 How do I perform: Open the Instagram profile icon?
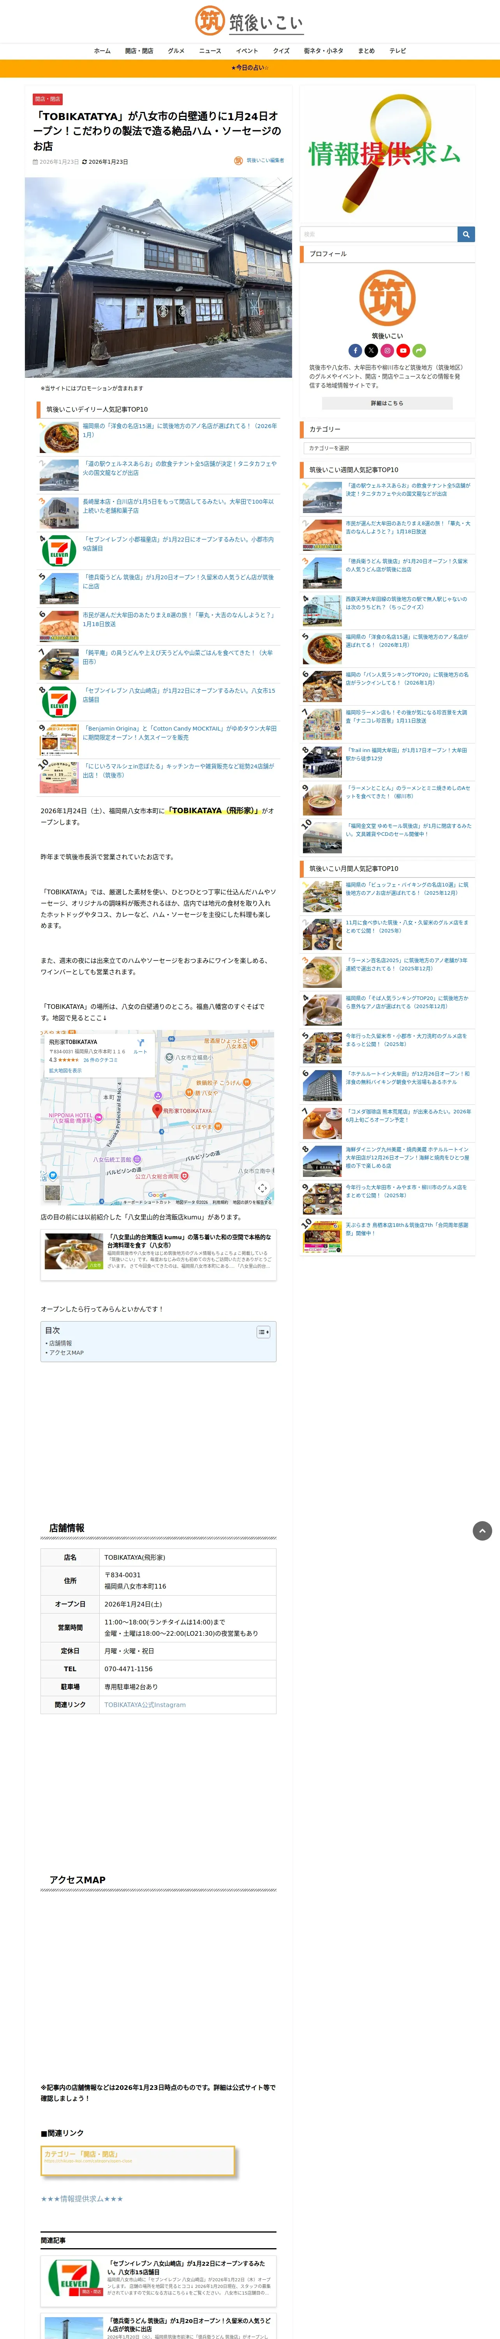(387, 350)
